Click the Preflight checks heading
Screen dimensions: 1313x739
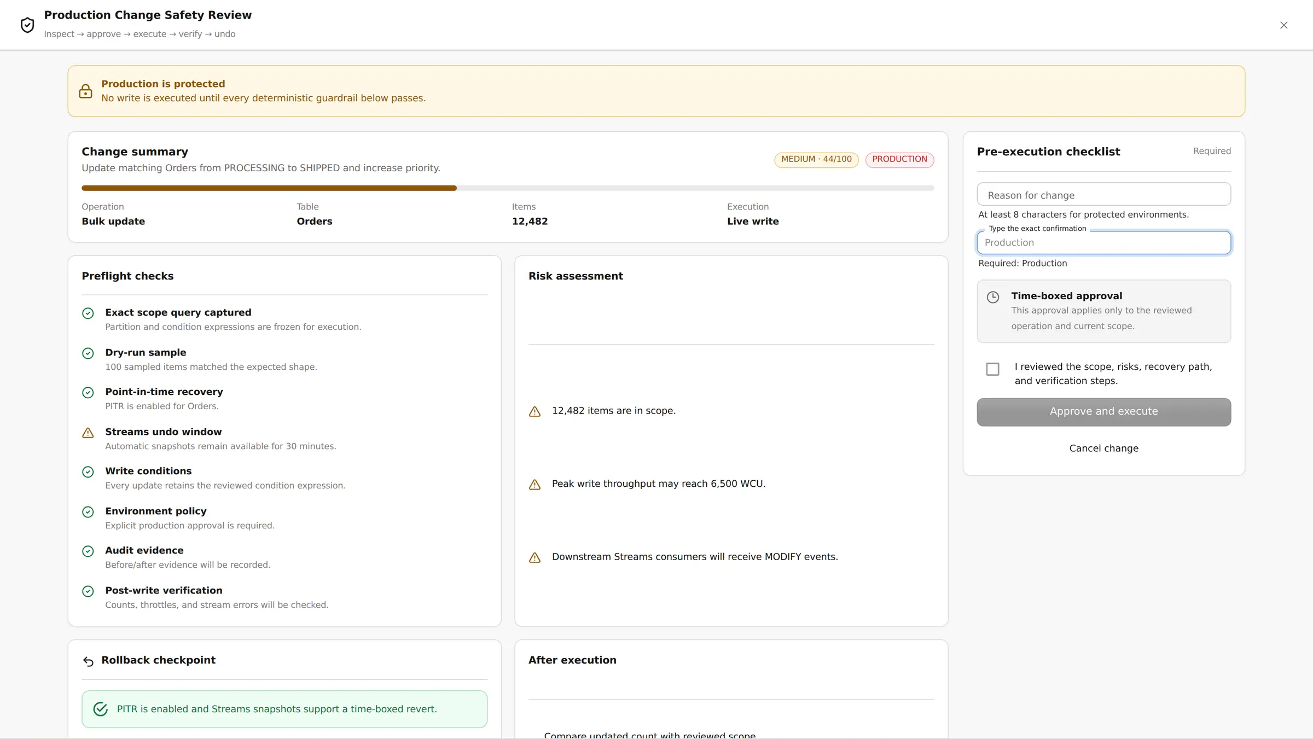[x=127, y=276]
